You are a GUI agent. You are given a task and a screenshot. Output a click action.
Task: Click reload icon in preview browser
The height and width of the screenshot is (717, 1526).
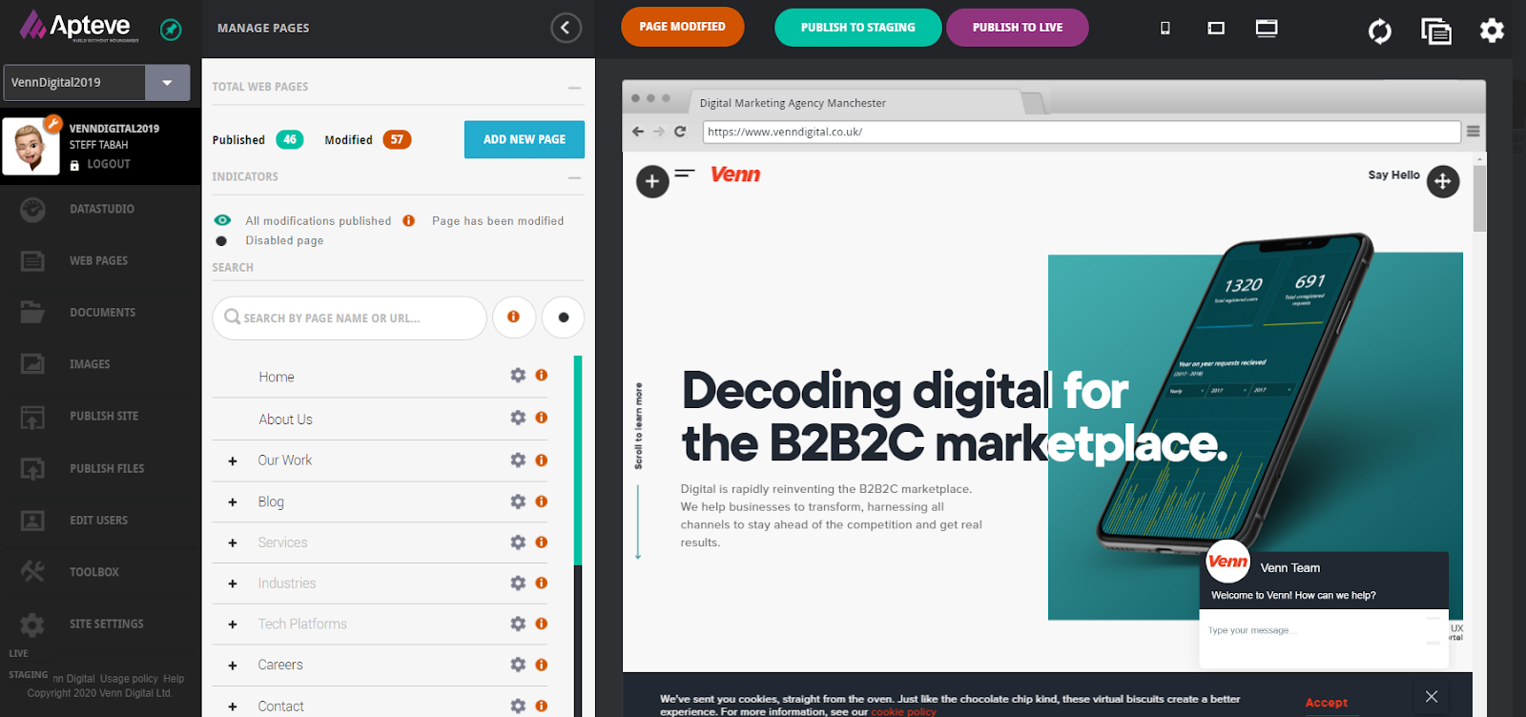[680, 132]
